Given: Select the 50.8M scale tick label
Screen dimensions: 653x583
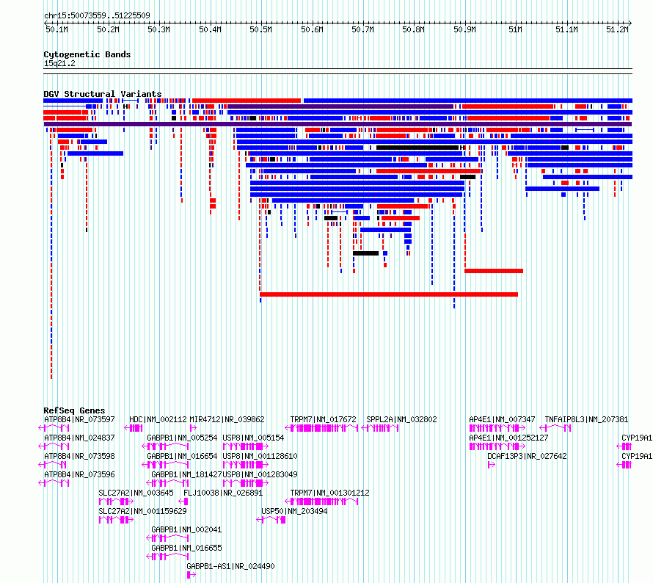Looking at the screenshot, I should pos(414,29).
